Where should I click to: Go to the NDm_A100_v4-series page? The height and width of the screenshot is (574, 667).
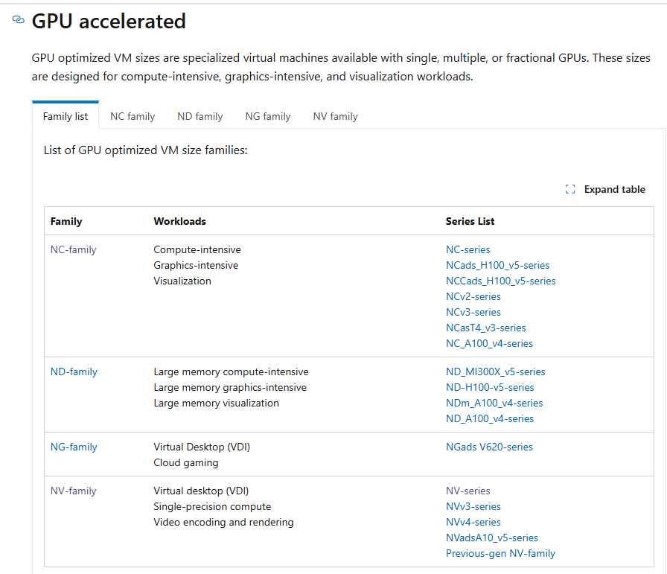494,404
